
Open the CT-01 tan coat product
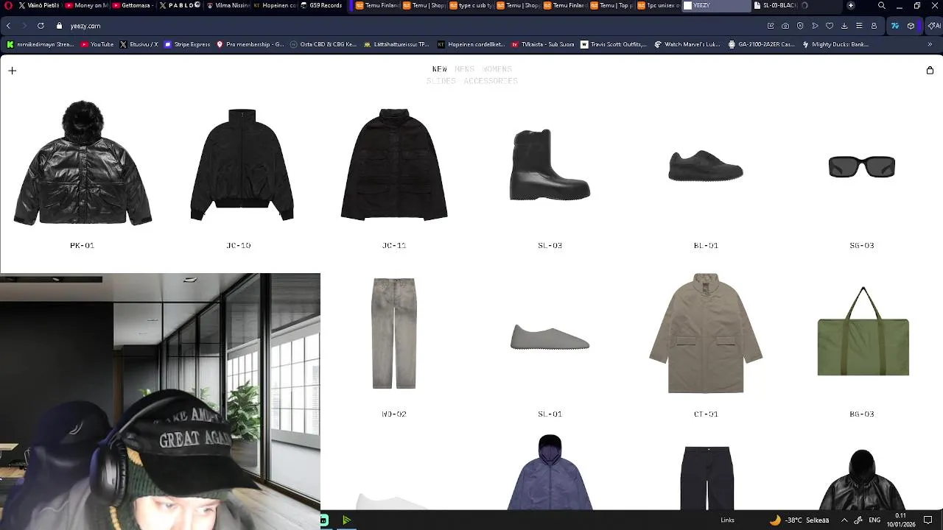[706, 333]
